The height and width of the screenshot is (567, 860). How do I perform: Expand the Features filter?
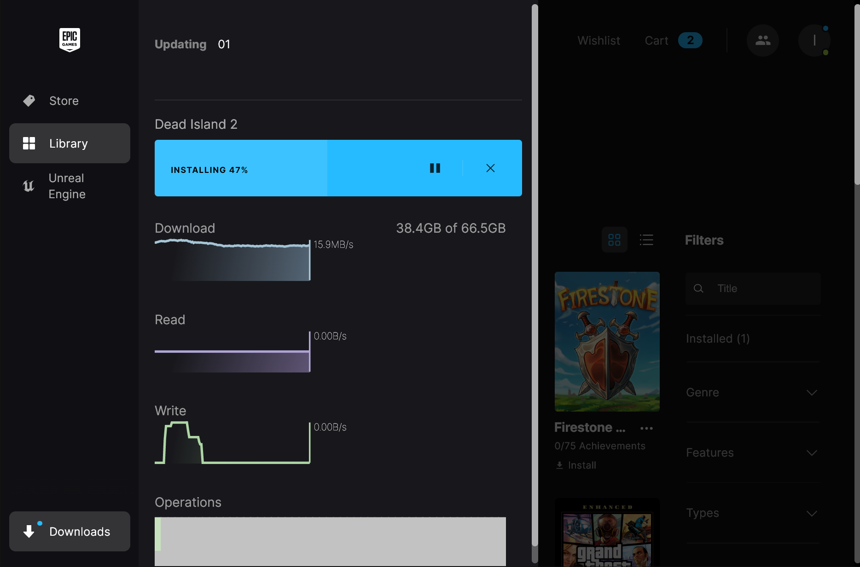(753, 453)
